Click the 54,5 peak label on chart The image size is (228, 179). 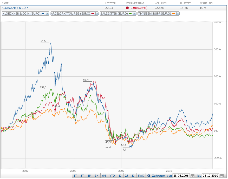click(x=43, y=41)
